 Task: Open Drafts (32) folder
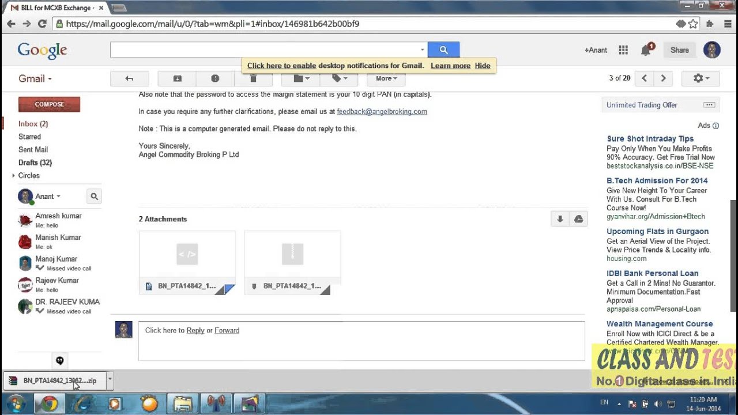(x=35, y=163)
